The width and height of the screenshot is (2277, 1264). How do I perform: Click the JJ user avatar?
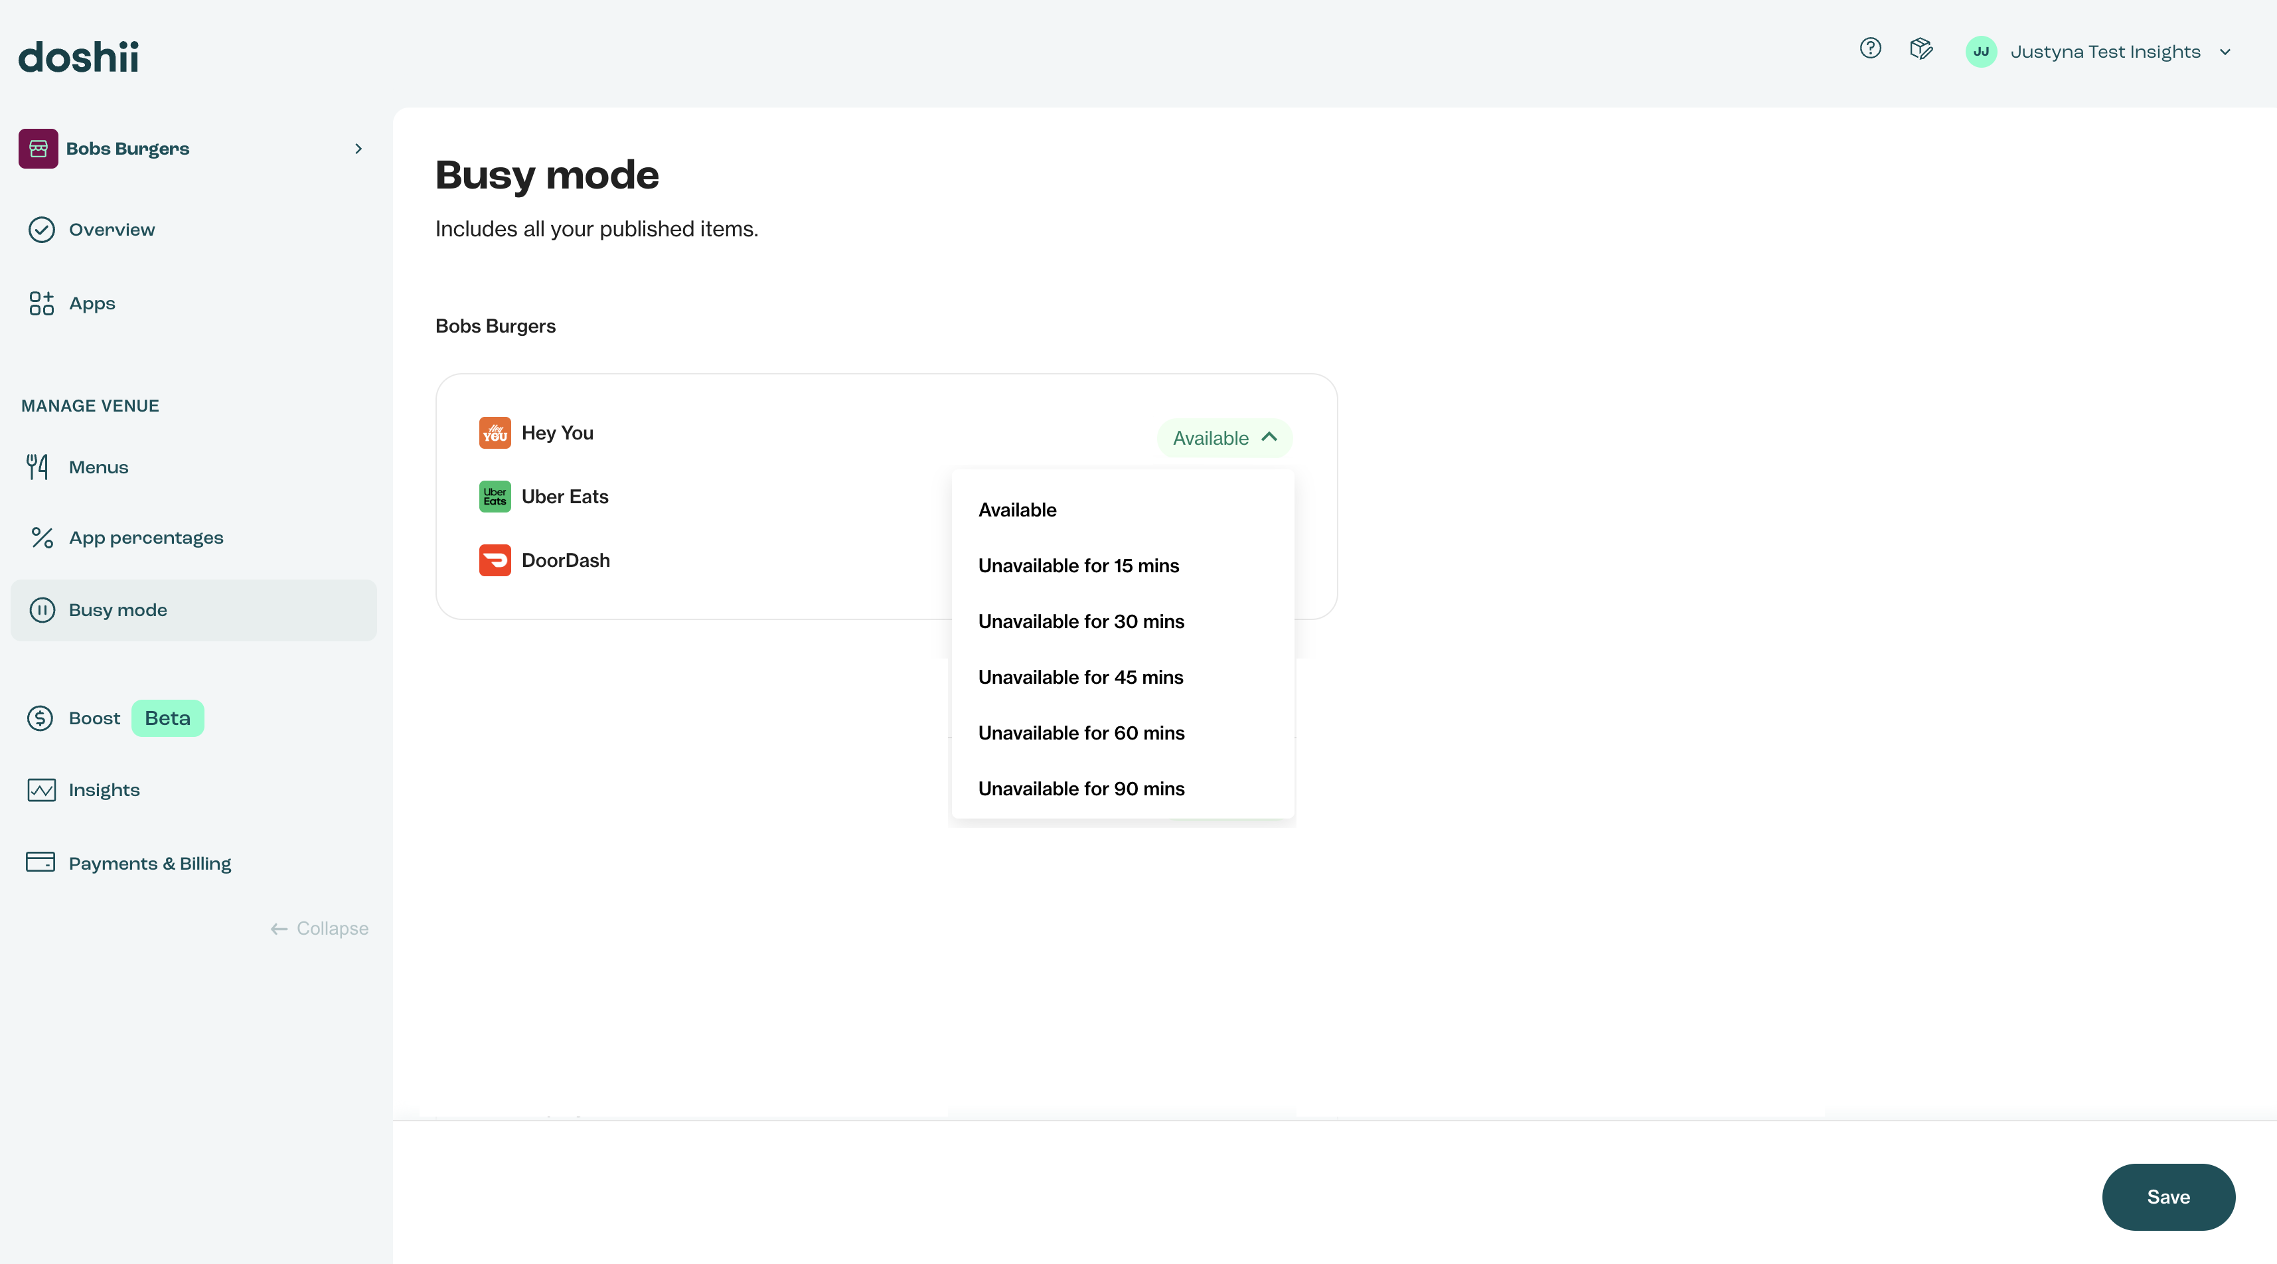[x=1981, y=51]
